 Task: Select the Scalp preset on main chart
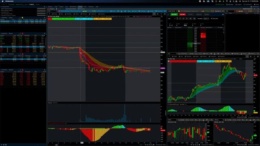pyautogui.click(x=54, y=14)
